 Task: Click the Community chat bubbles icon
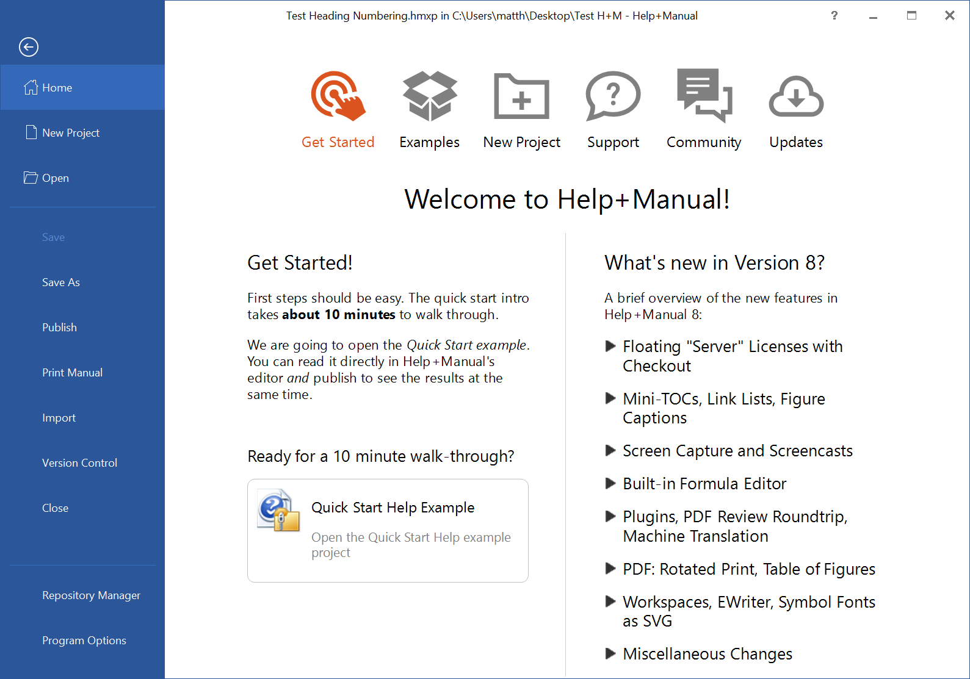point(704,95)
